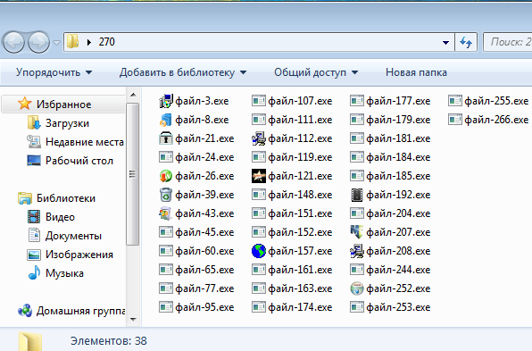Open Документы library
Viewport: 532px width, 351px height.
(73, 236)
